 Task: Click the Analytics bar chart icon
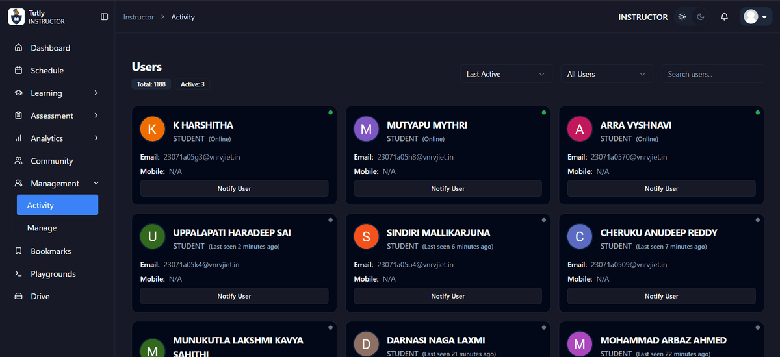pos(18,138)
